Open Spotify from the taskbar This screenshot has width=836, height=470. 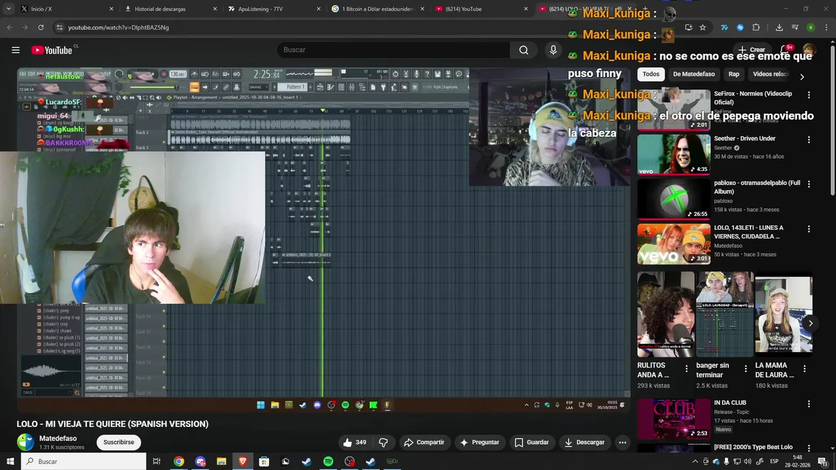click(x=329, y=462)
